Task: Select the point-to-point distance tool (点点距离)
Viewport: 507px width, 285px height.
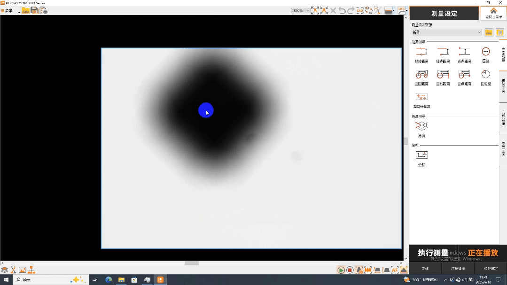Action: tap(464, 54)
